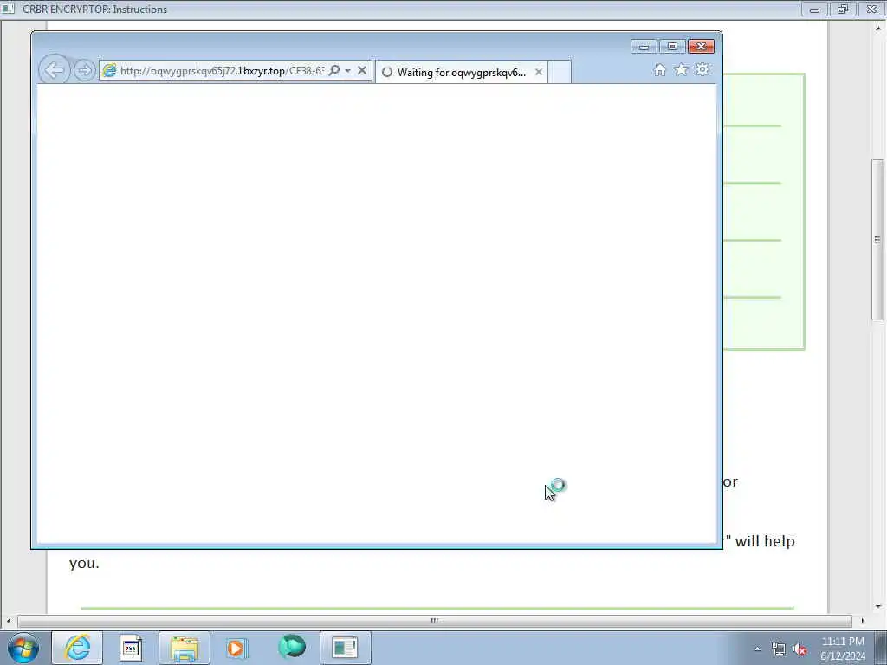The height and width of the screenshot is (665, 887).
Task: Minimize the Internet Explorer window
Action: click(644, 47)
